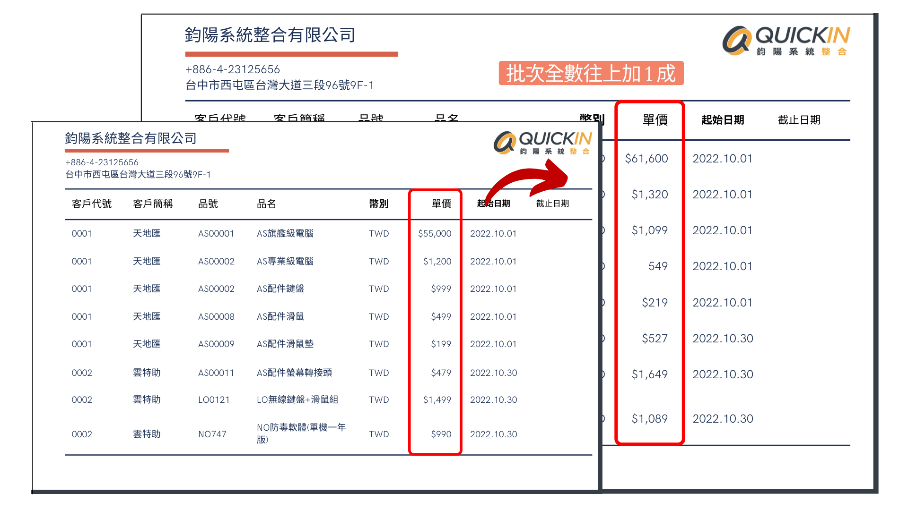Click the $1,499 unit price
908x510 pixels.
click(437, 399)
